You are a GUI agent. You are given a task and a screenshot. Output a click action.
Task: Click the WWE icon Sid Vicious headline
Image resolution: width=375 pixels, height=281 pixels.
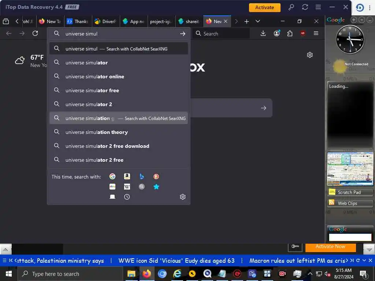tap(177, 261)
